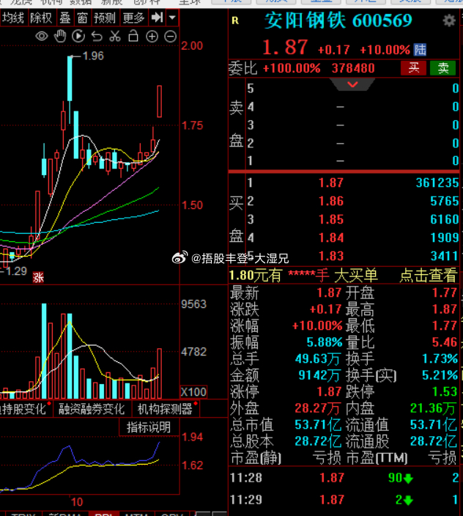463x516 pixels.
Task: Open the toolbar dropdown triangle
Action: 172,17
